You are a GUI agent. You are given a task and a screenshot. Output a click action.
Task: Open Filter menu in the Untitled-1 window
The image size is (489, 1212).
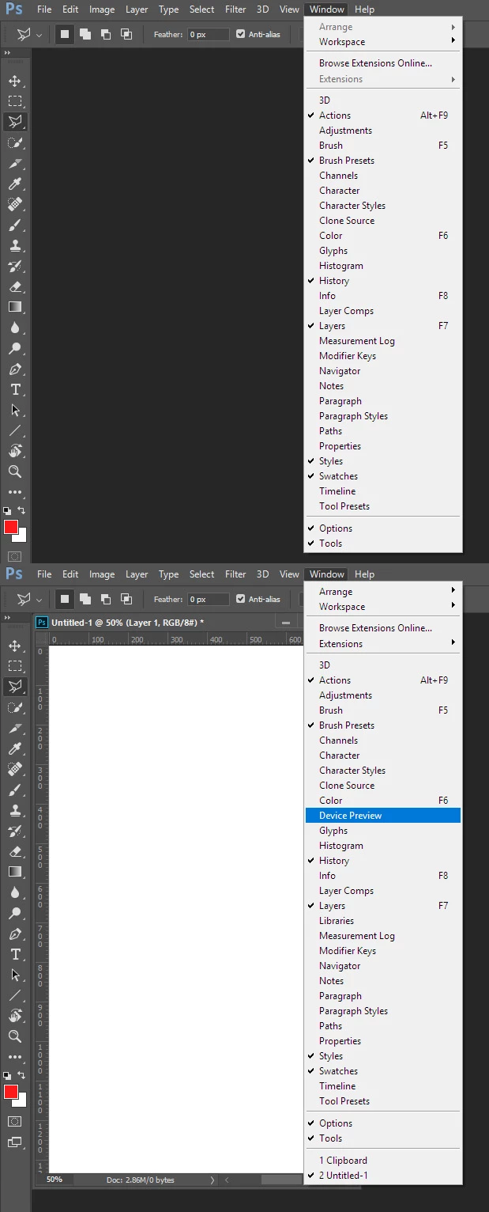tap(235, 574)
